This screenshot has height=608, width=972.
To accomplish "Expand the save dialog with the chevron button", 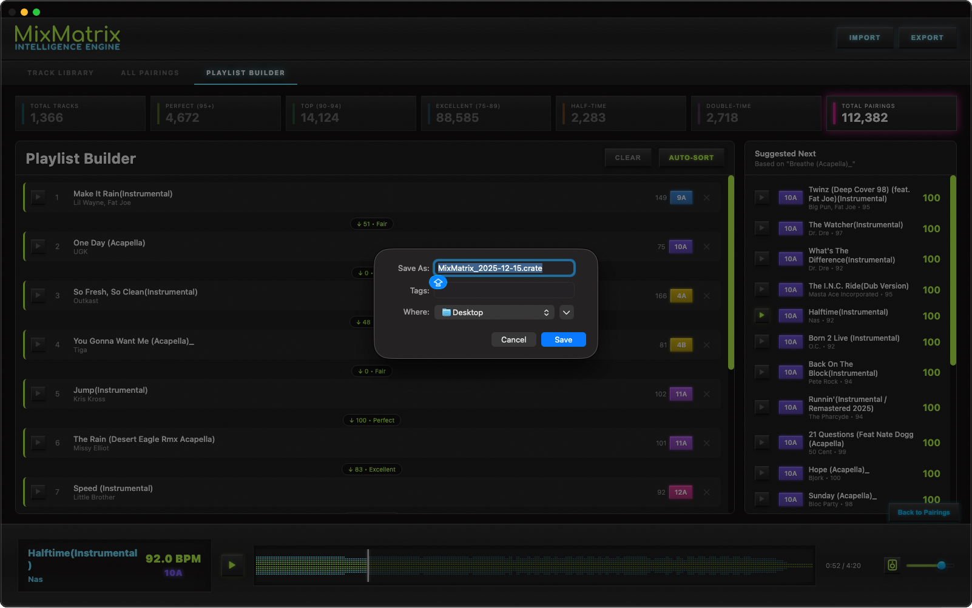I will click(565, 312).
